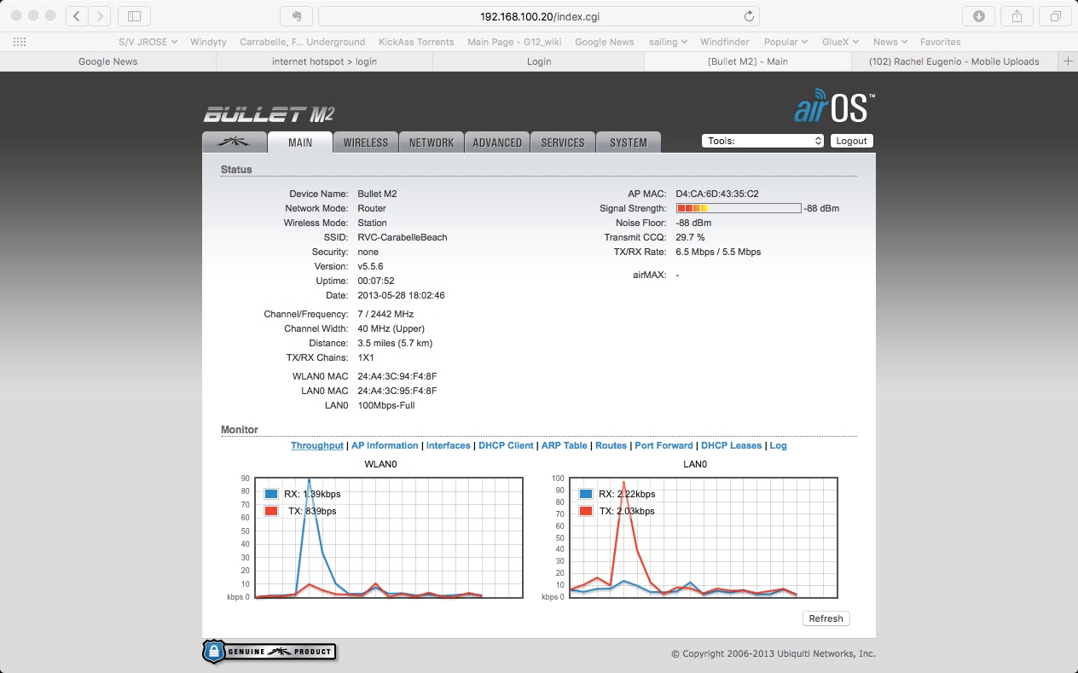Image resolution: width=1078 pixels, height=673 pixels.
Task: Select the TX/RX Rate 6.5 Mbps / 5.5 Mbps
Action: click(718, 252)
